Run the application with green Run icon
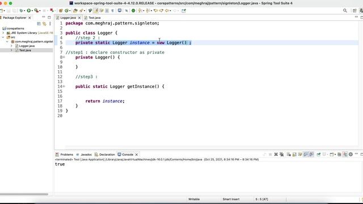This screenshot has width=363, height=204. pos(28,11)
